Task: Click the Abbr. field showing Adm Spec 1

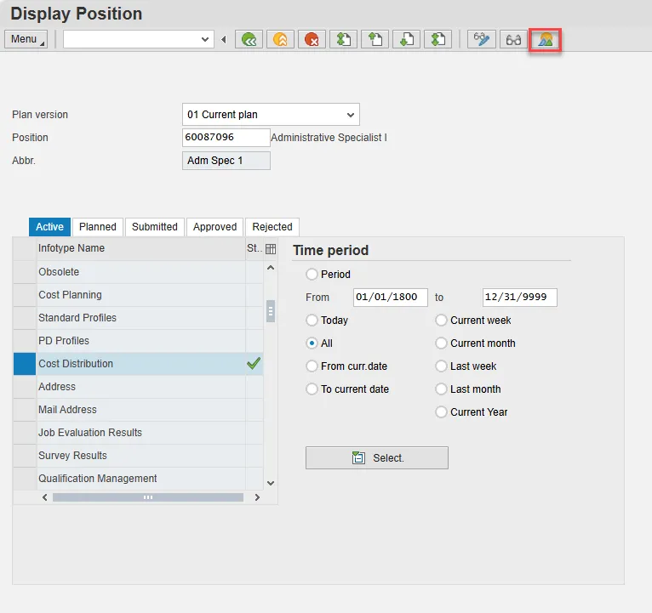Action: (x=226, y=161)
